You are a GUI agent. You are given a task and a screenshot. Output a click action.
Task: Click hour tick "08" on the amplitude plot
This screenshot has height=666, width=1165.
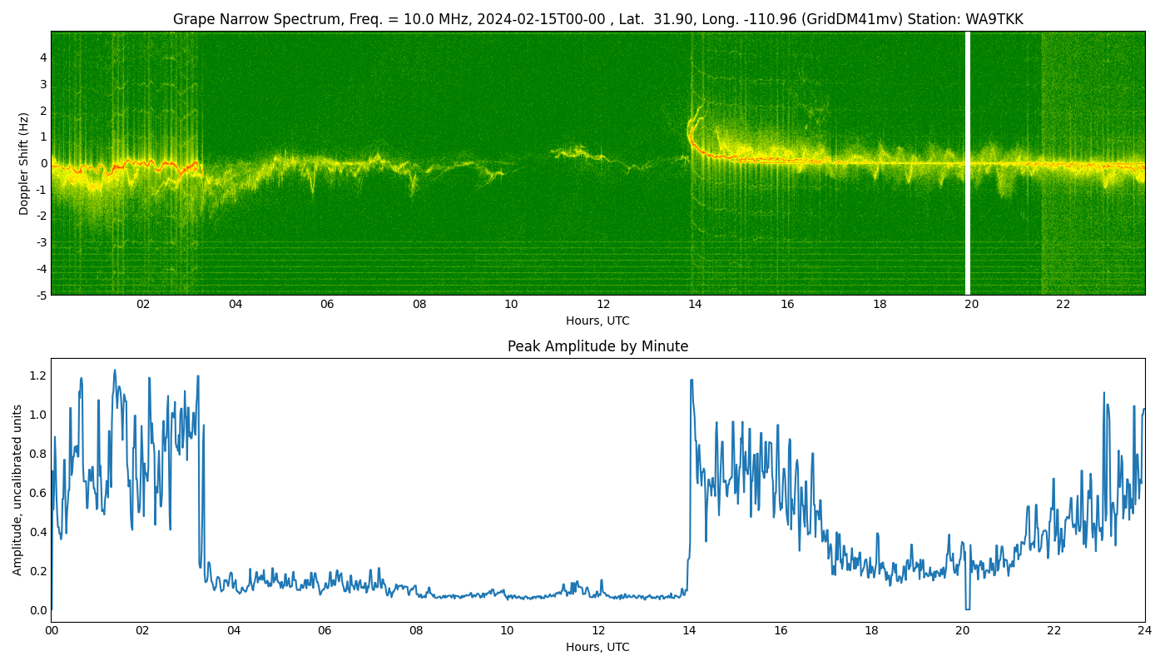pyautogui.click(x=416, y=630)
